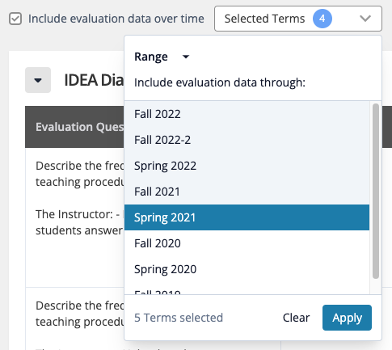Screen dimensions: 392x350
Task: Select Fall 2022-2 term
Action: tap(247, 140)
